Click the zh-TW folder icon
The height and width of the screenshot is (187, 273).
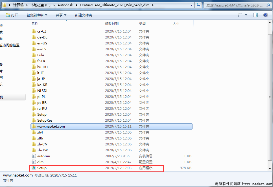pos(34,150)
